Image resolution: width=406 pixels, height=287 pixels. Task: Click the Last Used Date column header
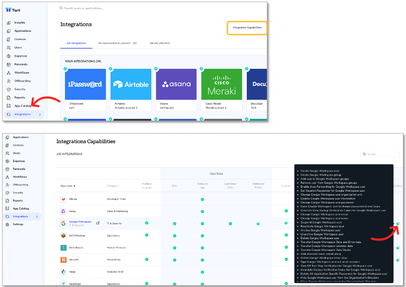tap(230, 186)
